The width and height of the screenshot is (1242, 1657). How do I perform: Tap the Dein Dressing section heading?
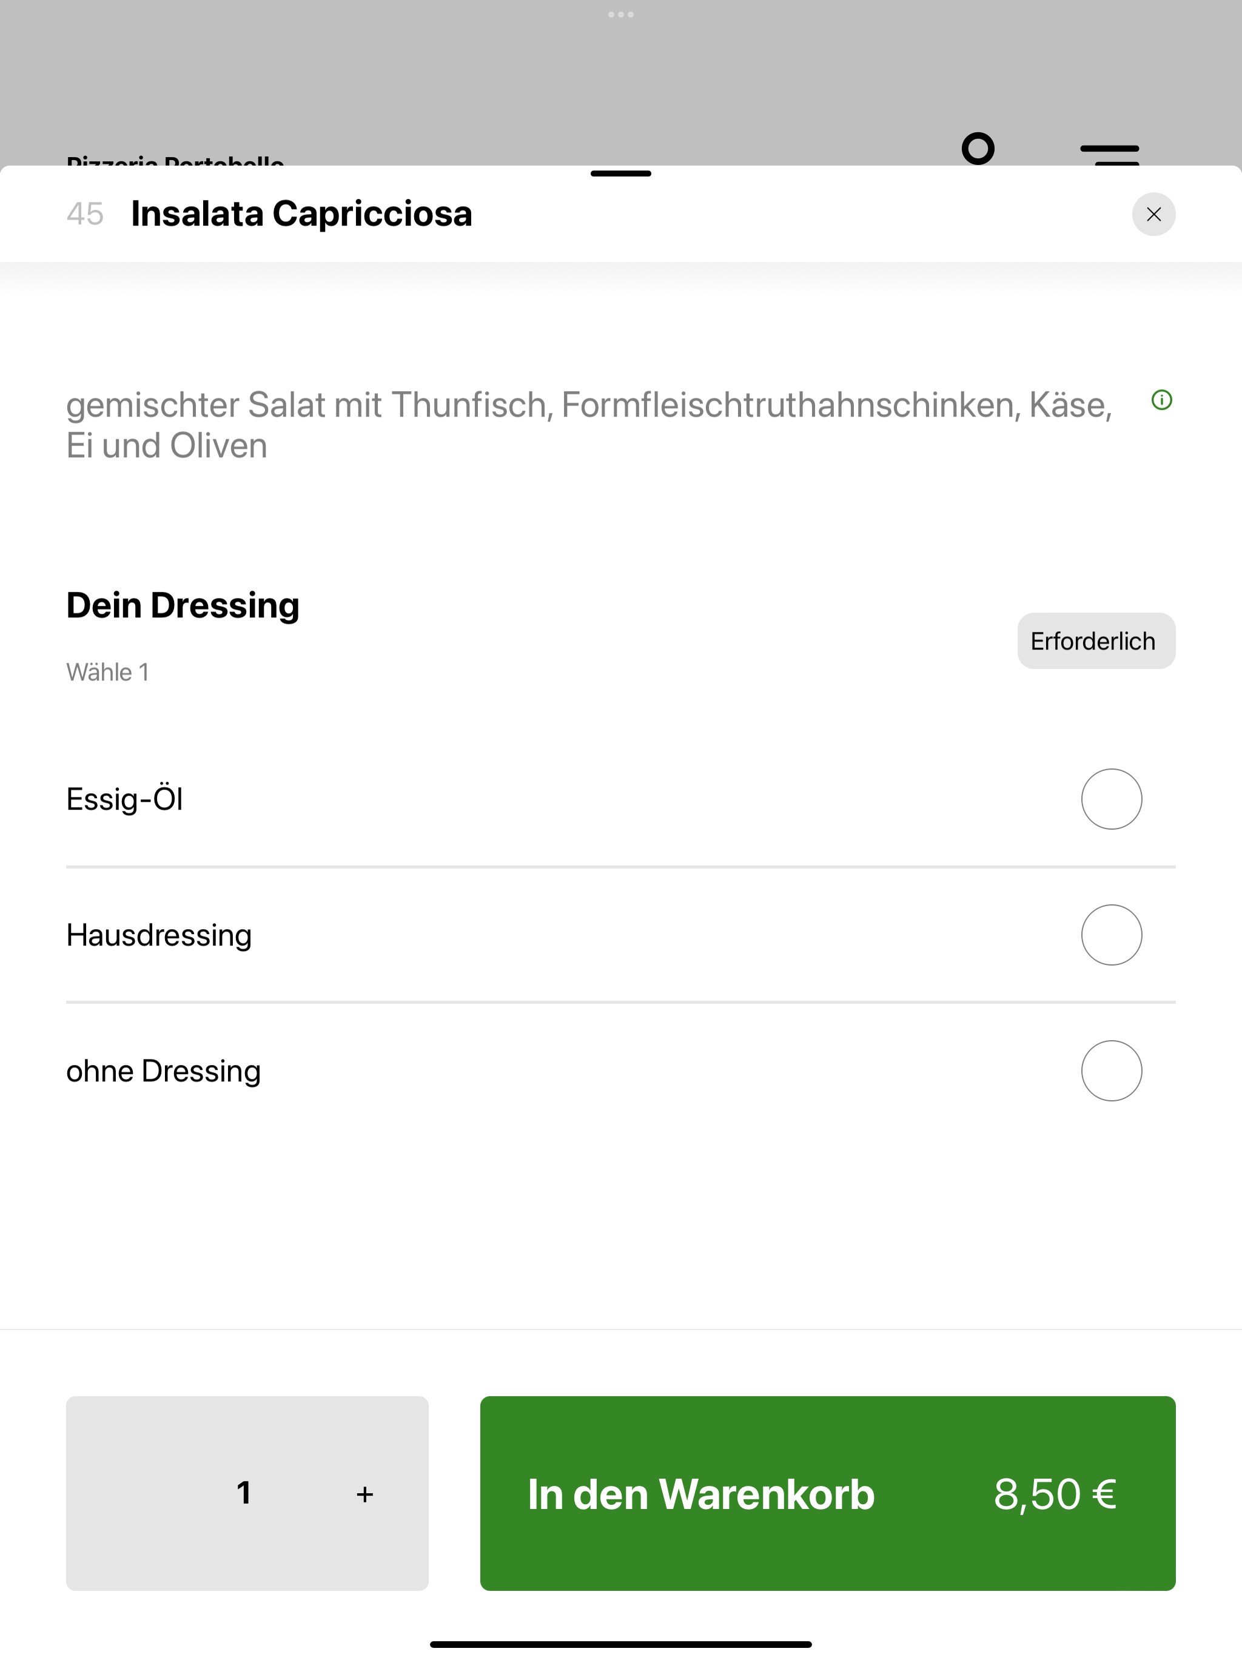183,605
